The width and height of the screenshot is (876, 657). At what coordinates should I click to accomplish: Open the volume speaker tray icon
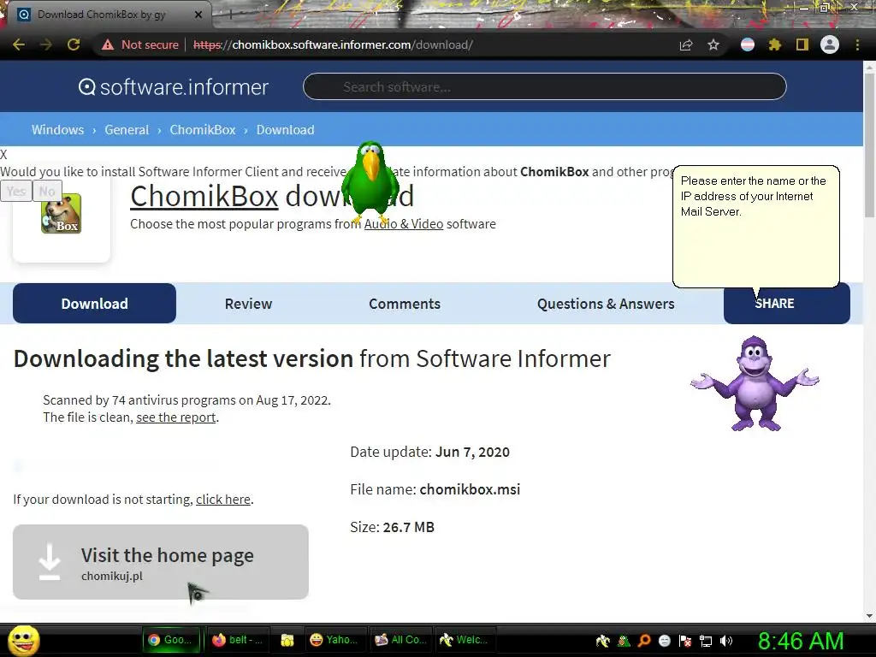pos(726,641)
